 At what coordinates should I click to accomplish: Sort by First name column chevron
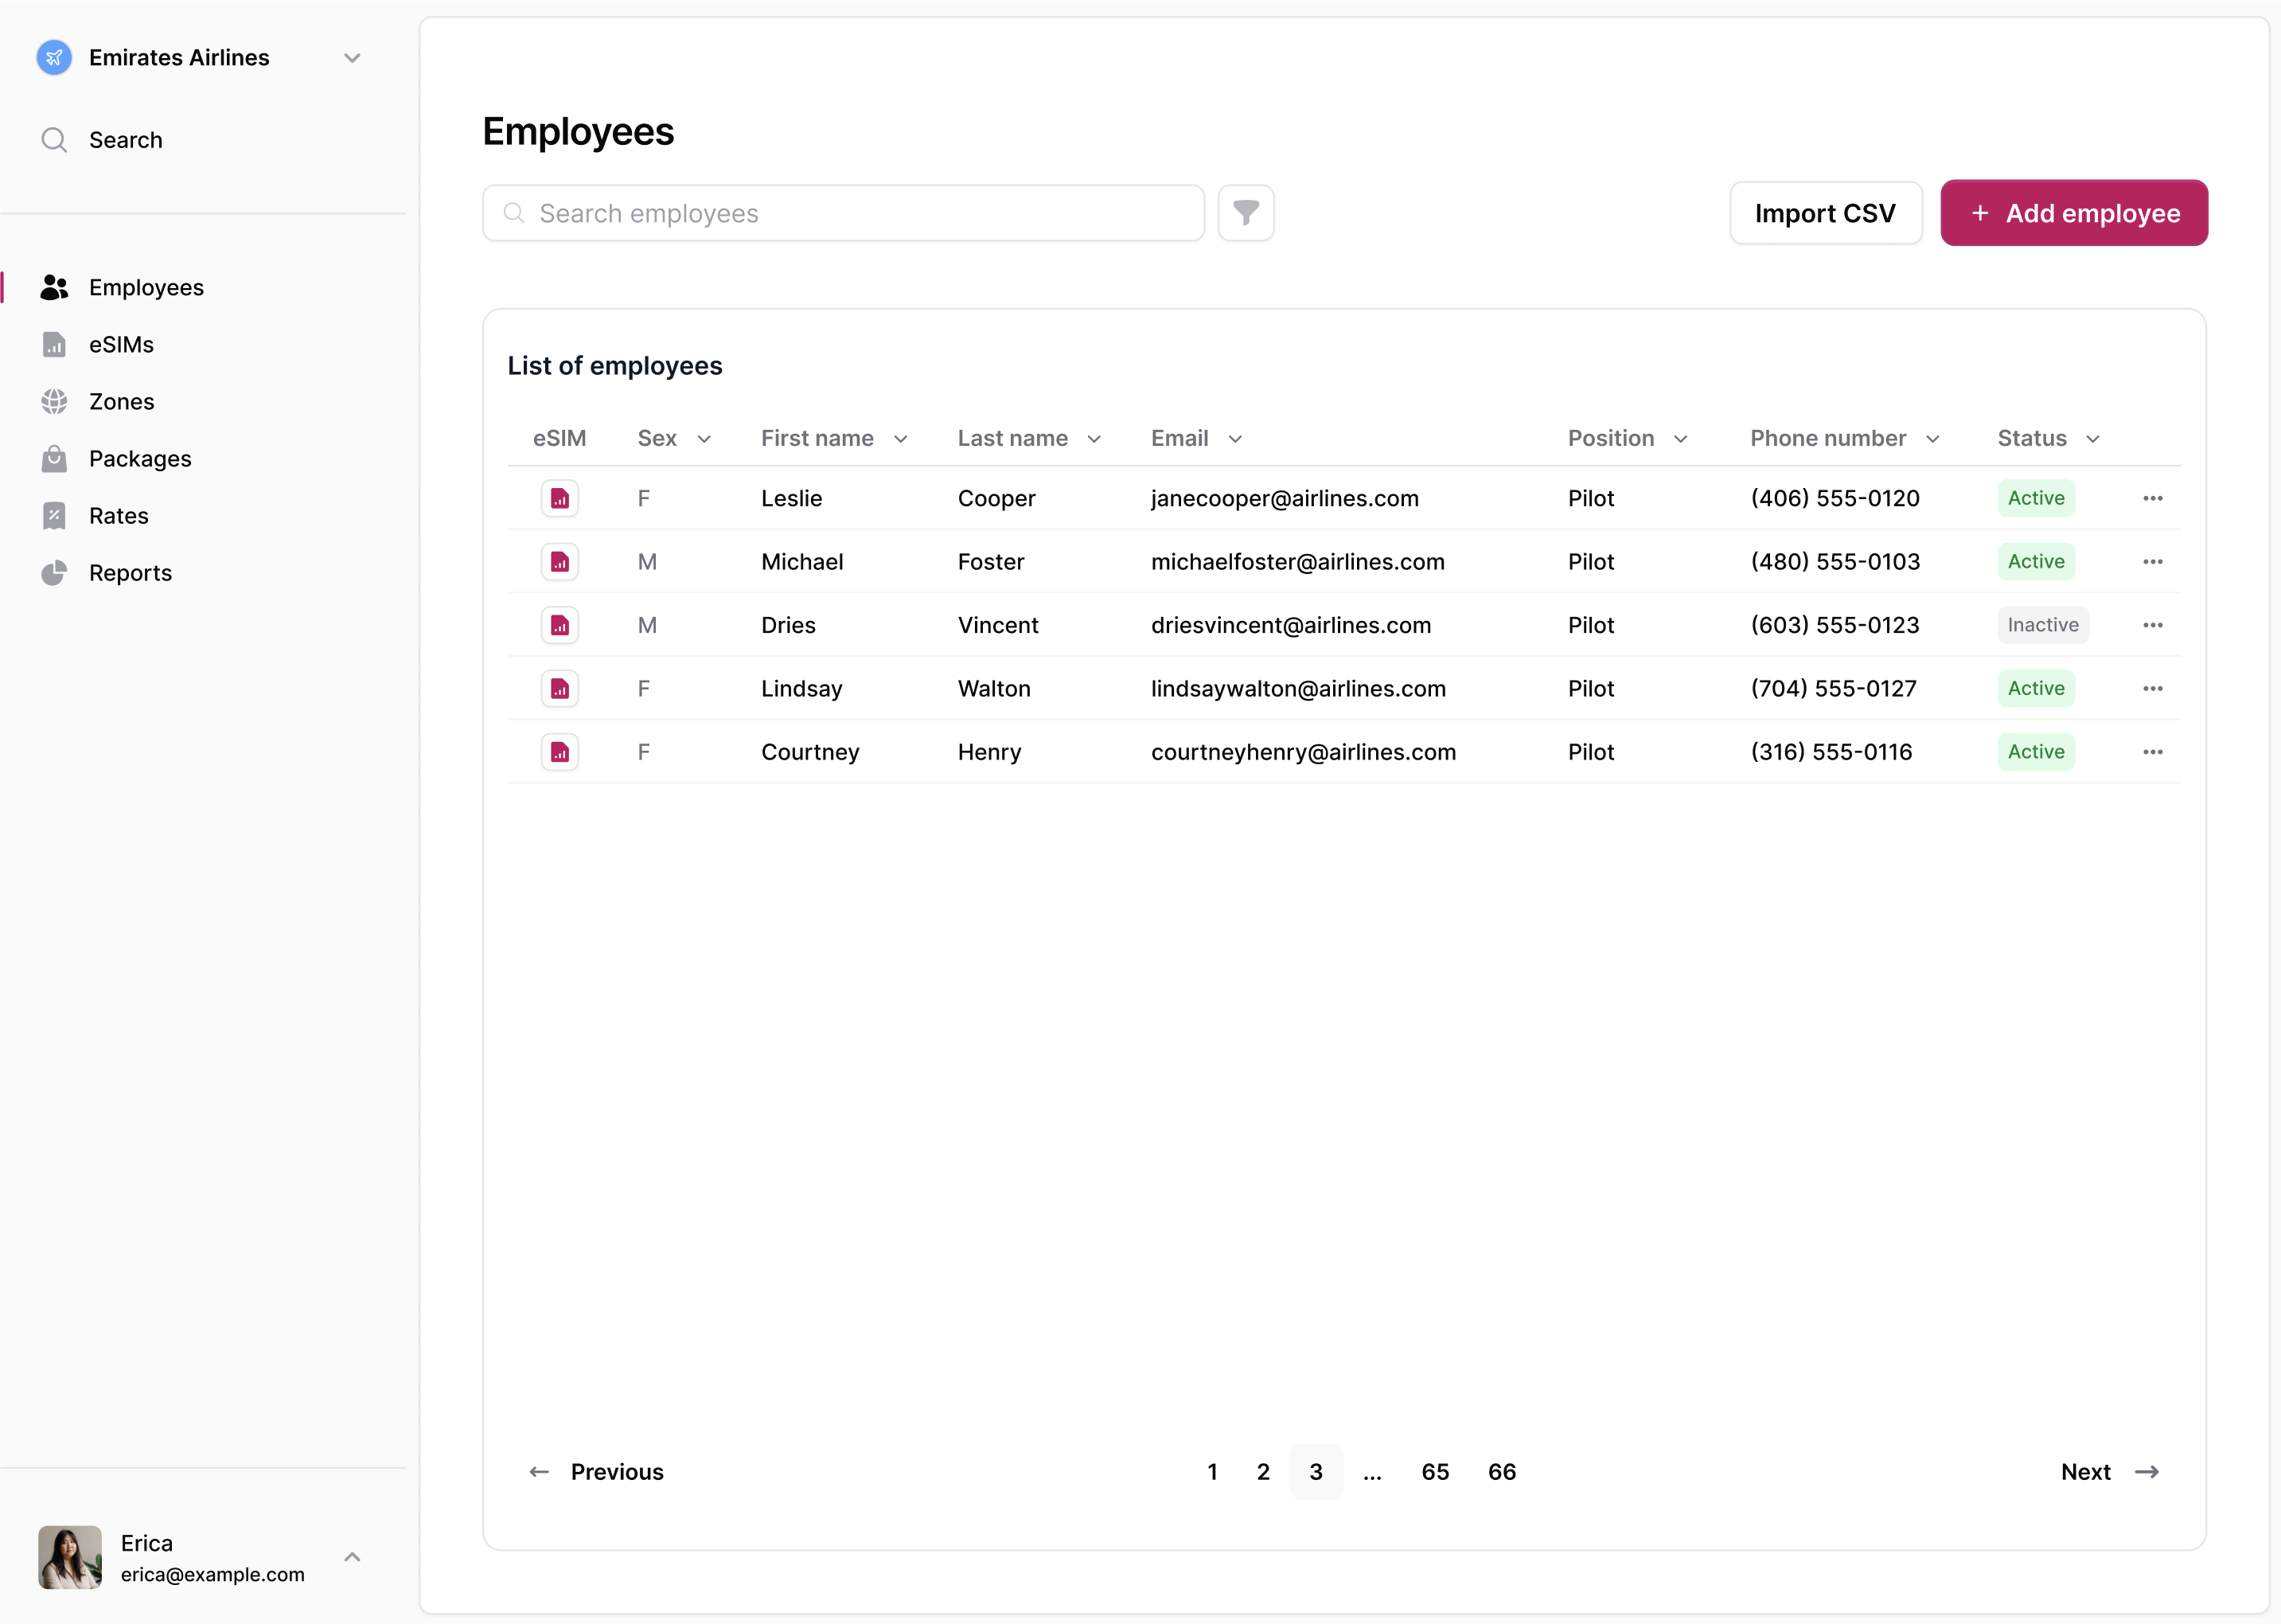coord(901,439)
